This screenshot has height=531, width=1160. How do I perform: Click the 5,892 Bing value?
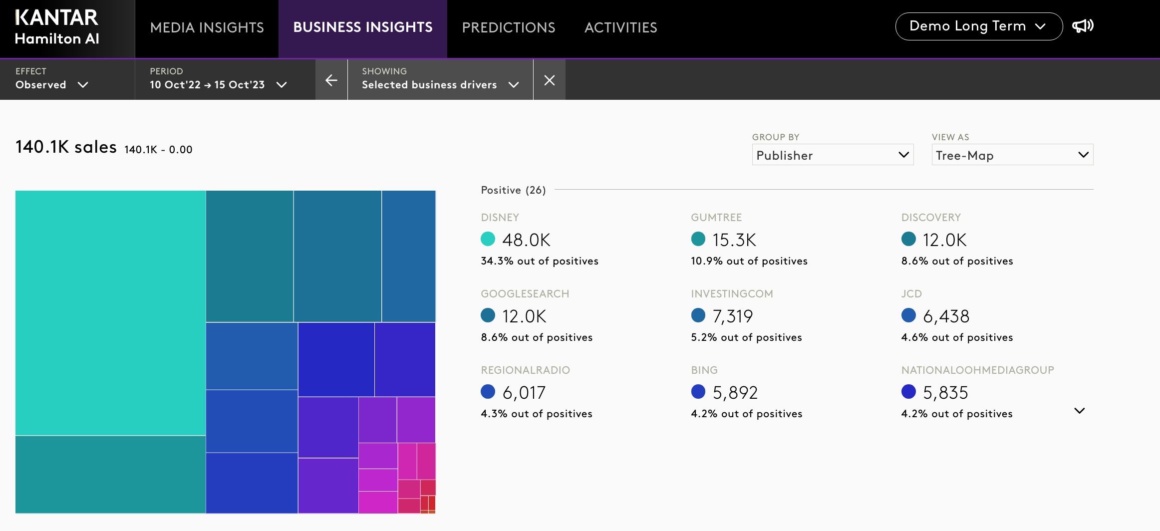[735, 393]
